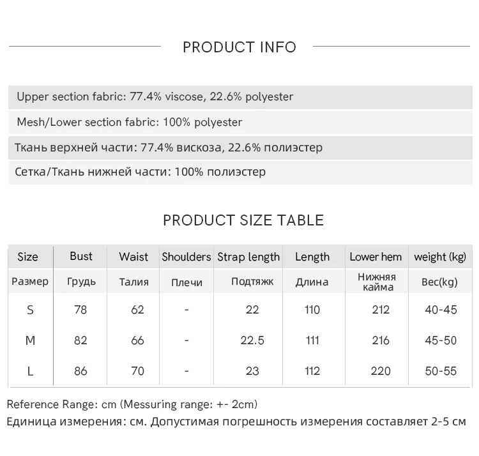The width and height of the screenshot is (479, 456).
Task: Click the PRODUCT SIZE TABLE heading
Action: tap(243, 220)
